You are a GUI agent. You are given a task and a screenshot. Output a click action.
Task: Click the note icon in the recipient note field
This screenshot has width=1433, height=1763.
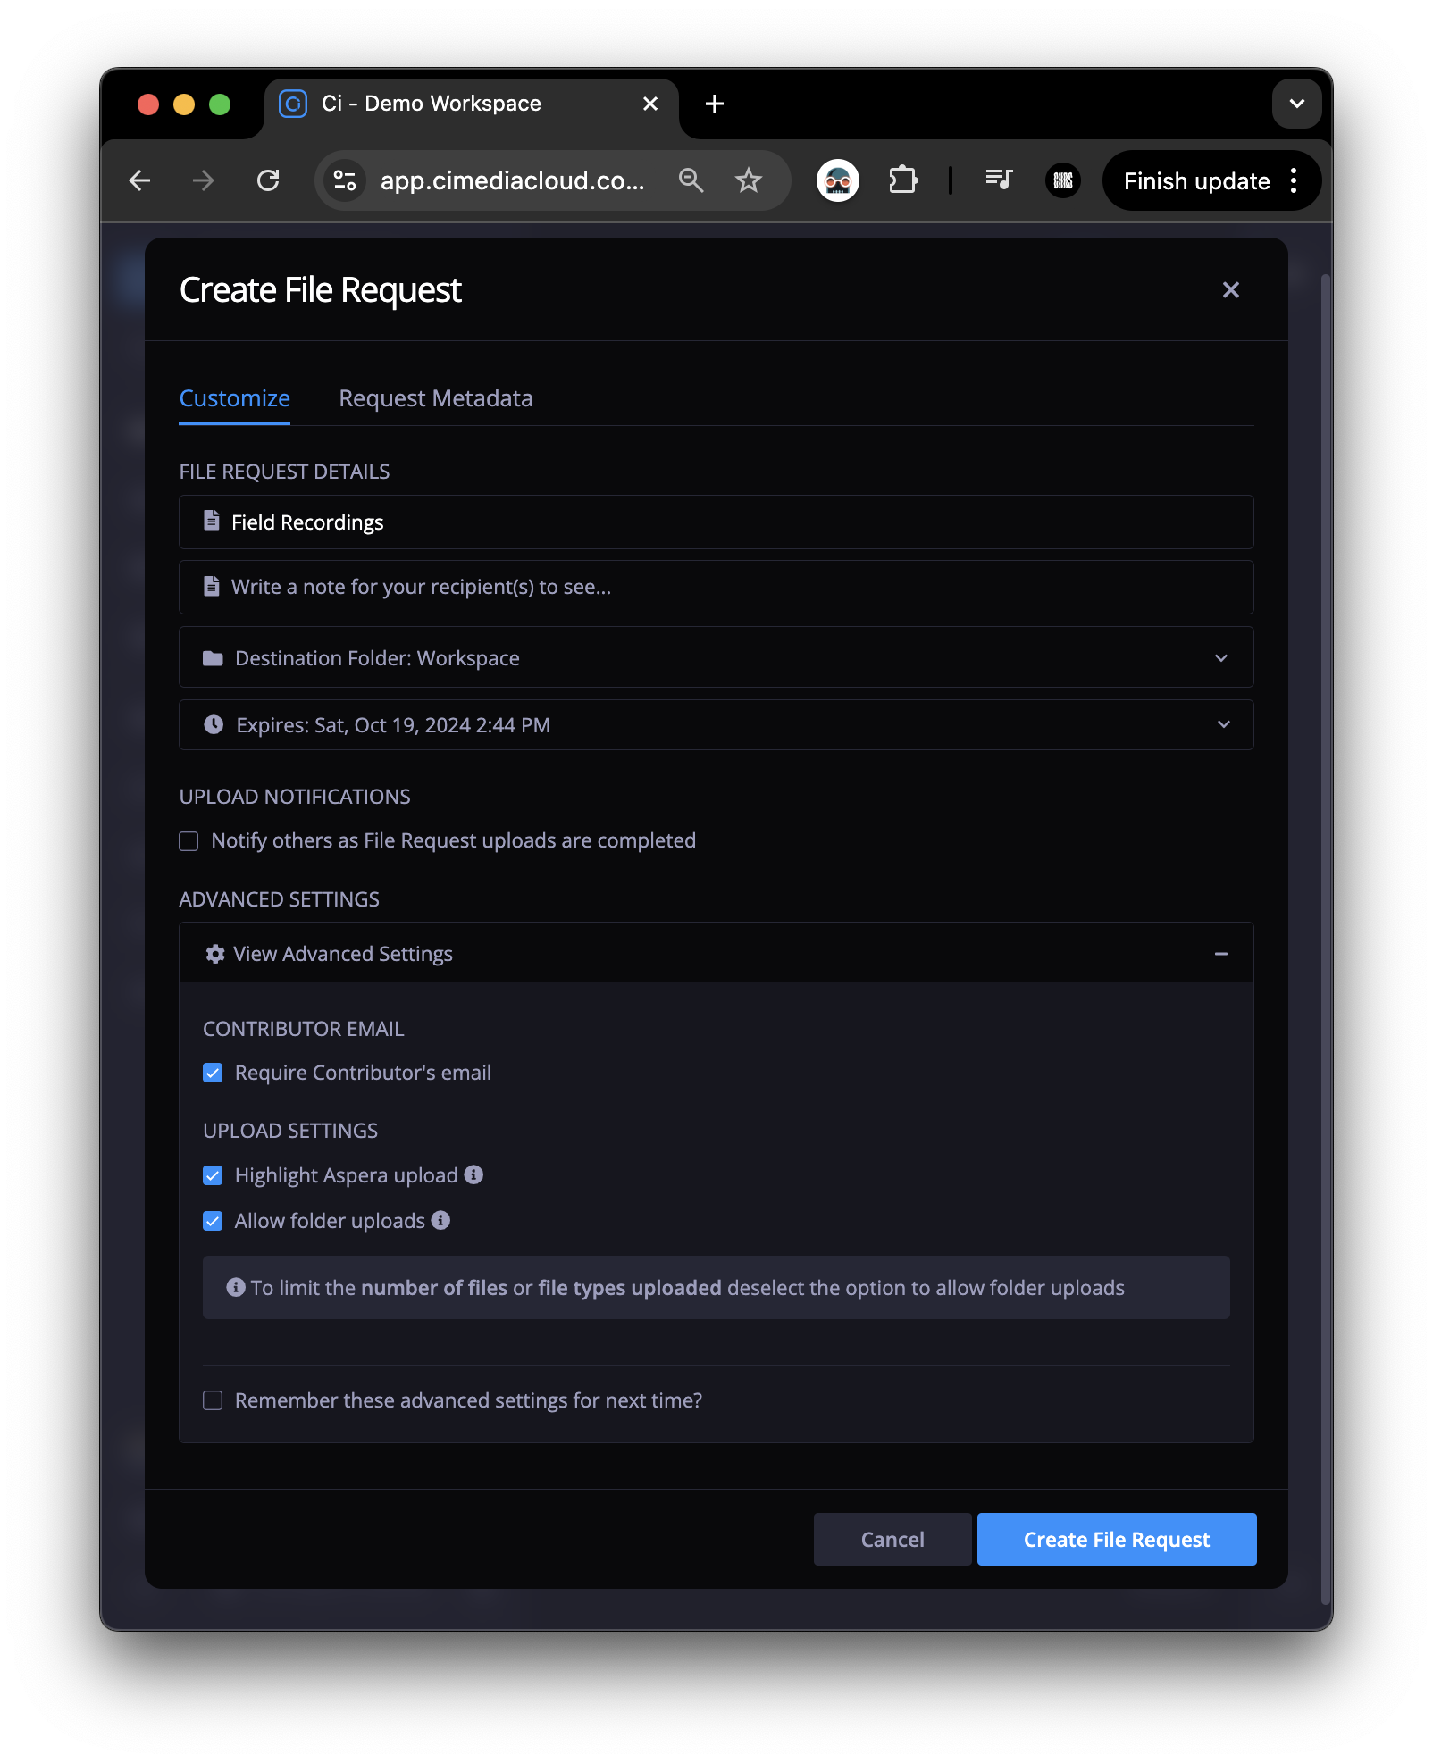pyautogui.click(x=212, y=587)
